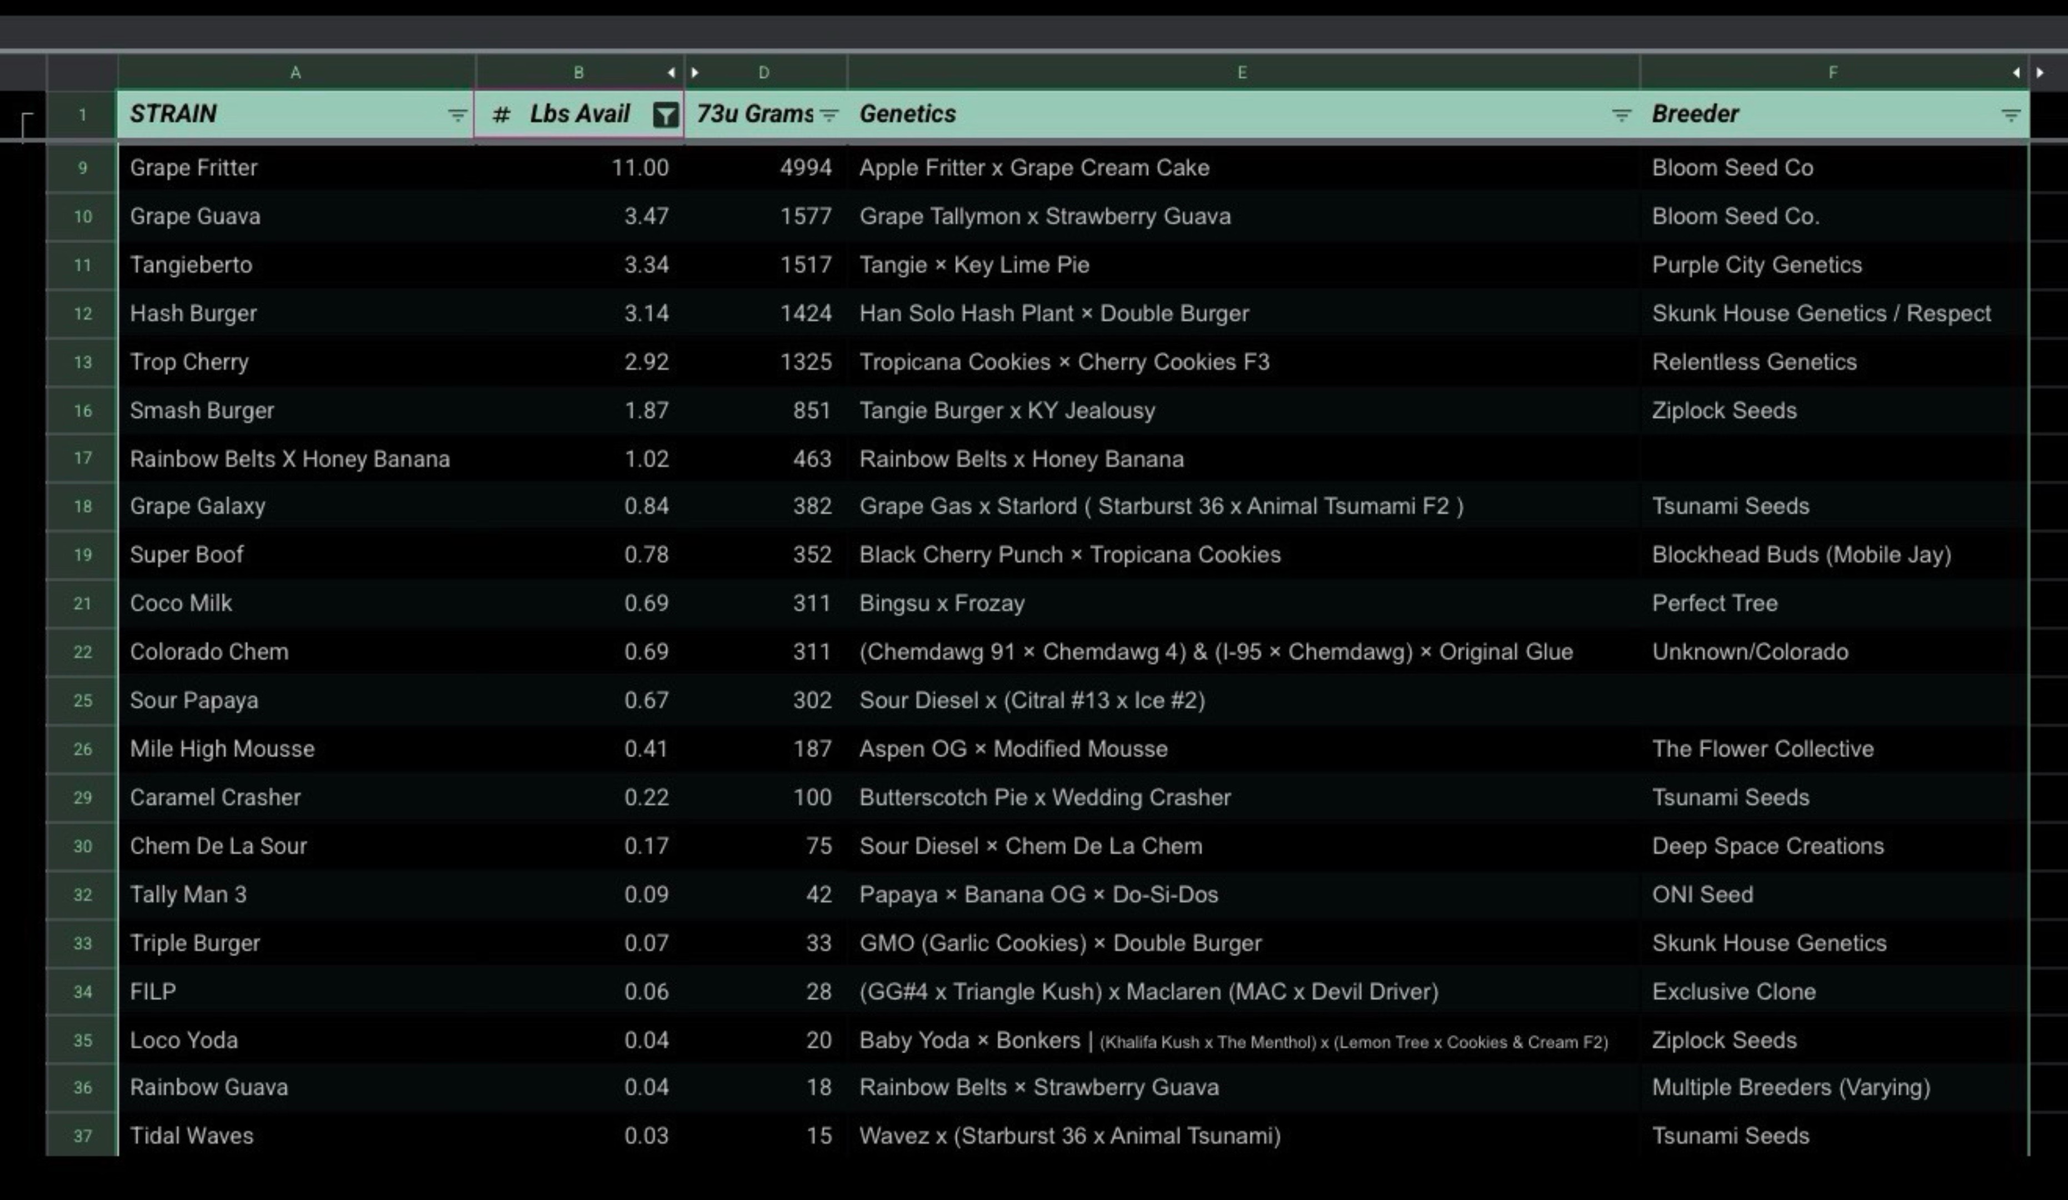This screenshot has width=2068, height=1200.
Task: Click the left-pointing arrow in column F header
Action: pos(2016,73)
